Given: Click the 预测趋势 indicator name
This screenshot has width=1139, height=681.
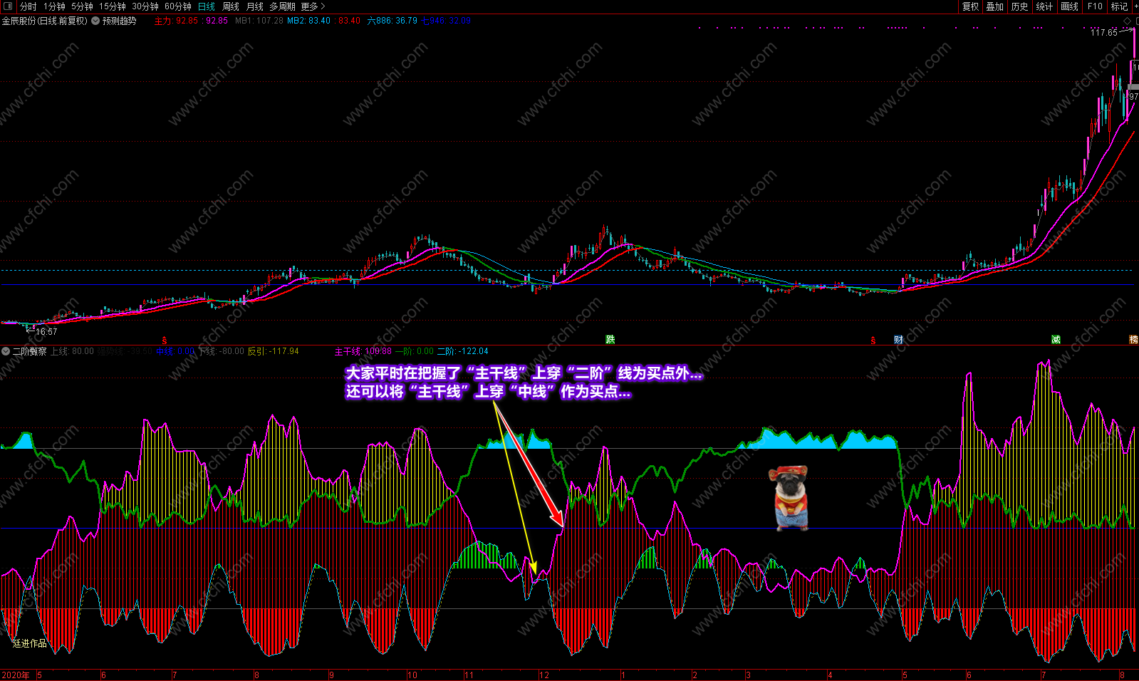Looking at the screenshot, I should tap(119, 21).
